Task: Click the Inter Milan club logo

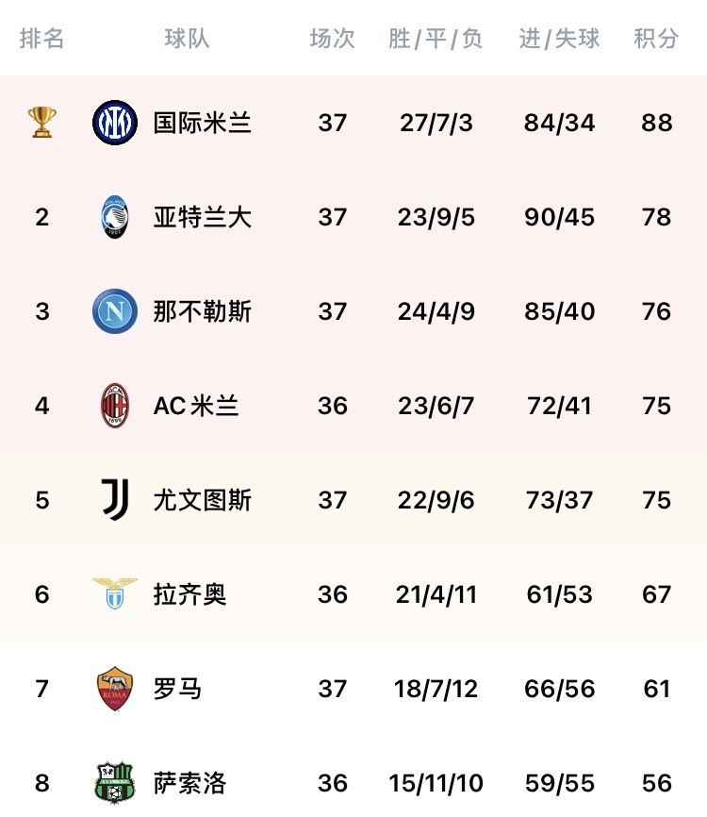Action: pos(115,123)
